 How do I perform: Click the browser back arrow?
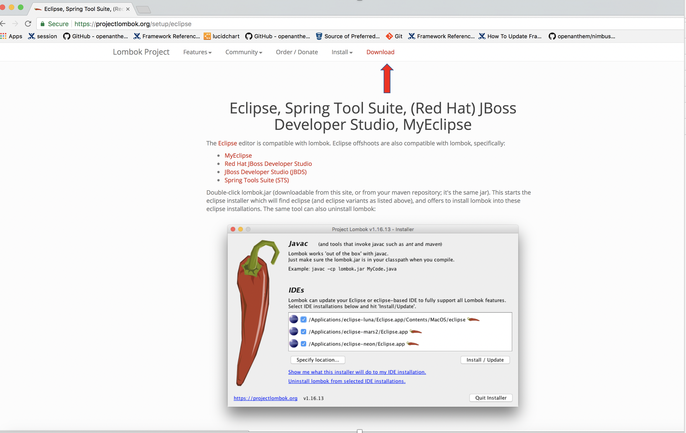point(3,24)
